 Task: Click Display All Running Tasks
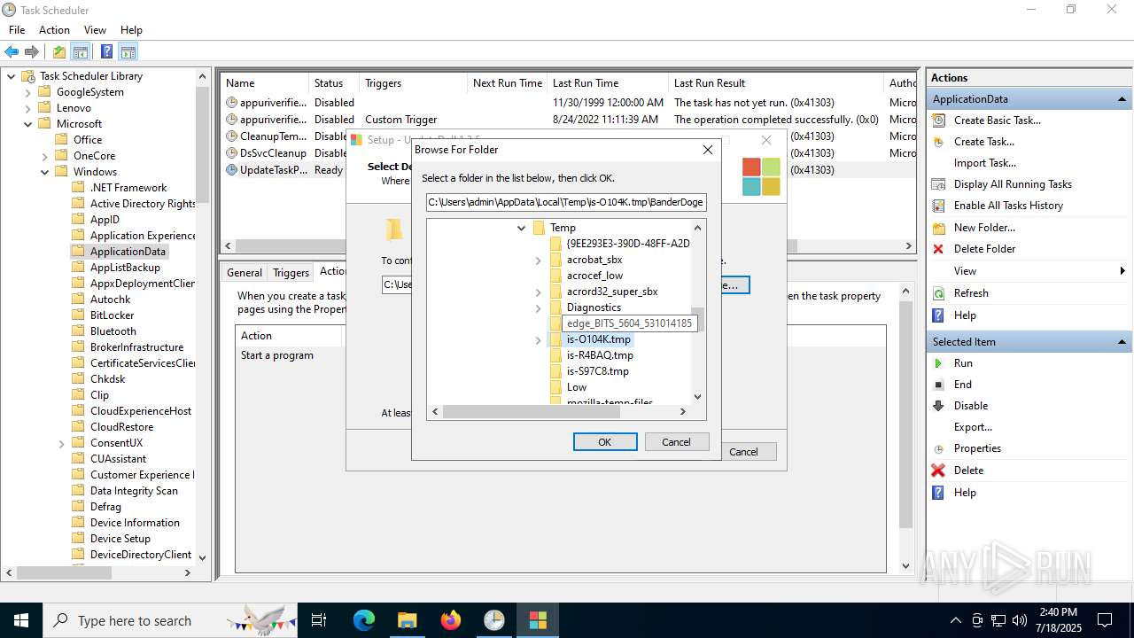coord(1013,184)
